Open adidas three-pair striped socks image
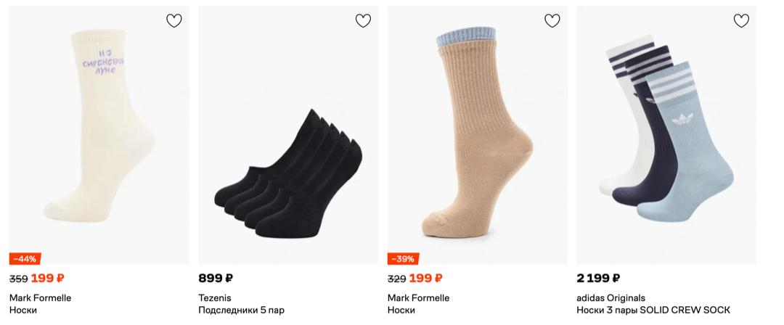 pos(666,131)
